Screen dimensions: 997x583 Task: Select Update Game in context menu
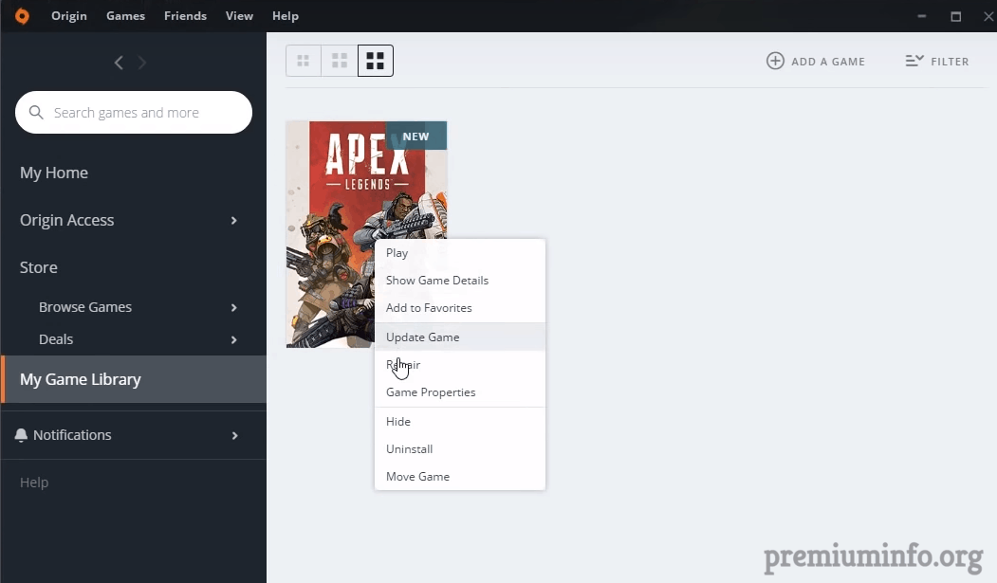point(460,337)
